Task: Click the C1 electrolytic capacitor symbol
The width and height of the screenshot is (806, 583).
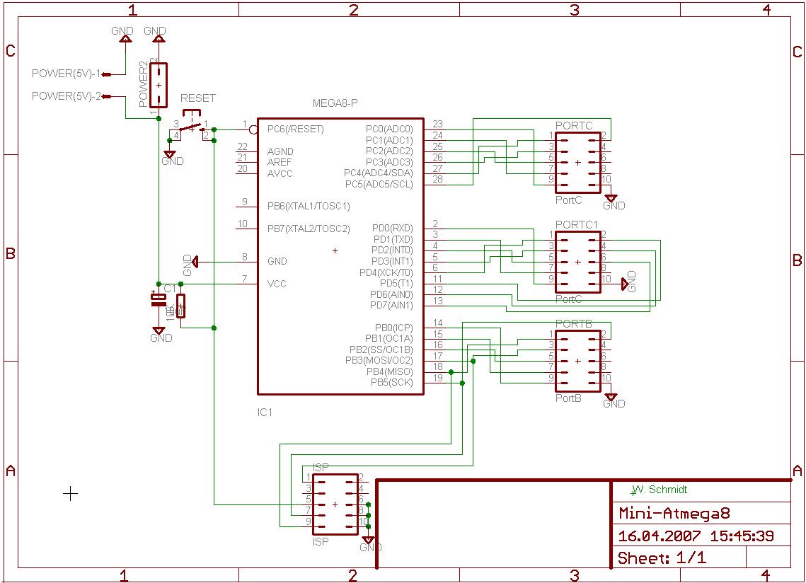Action: coord(157,301)
